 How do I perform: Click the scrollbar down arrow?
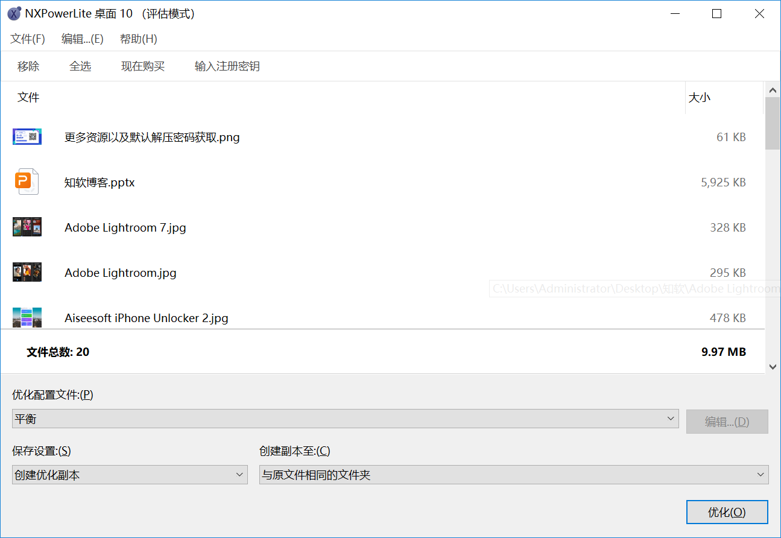click(x=773, y=366)
